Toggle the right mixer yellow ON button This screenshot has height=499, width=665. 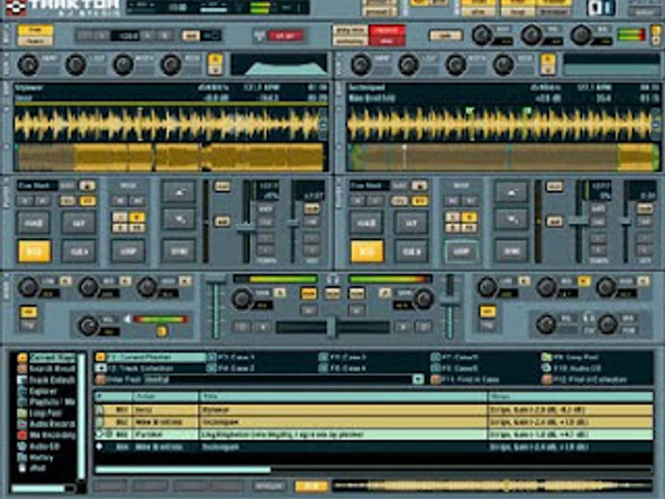point(488,312)
